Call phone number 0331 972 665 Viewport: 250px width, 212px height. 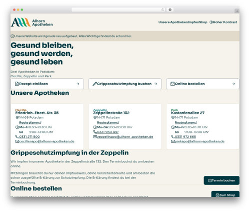[x=185, y=137]
